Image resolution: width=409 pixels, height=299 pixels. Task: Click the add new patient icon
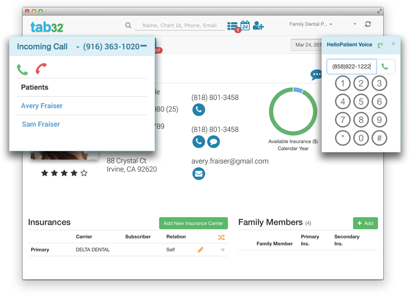point(258,26)
